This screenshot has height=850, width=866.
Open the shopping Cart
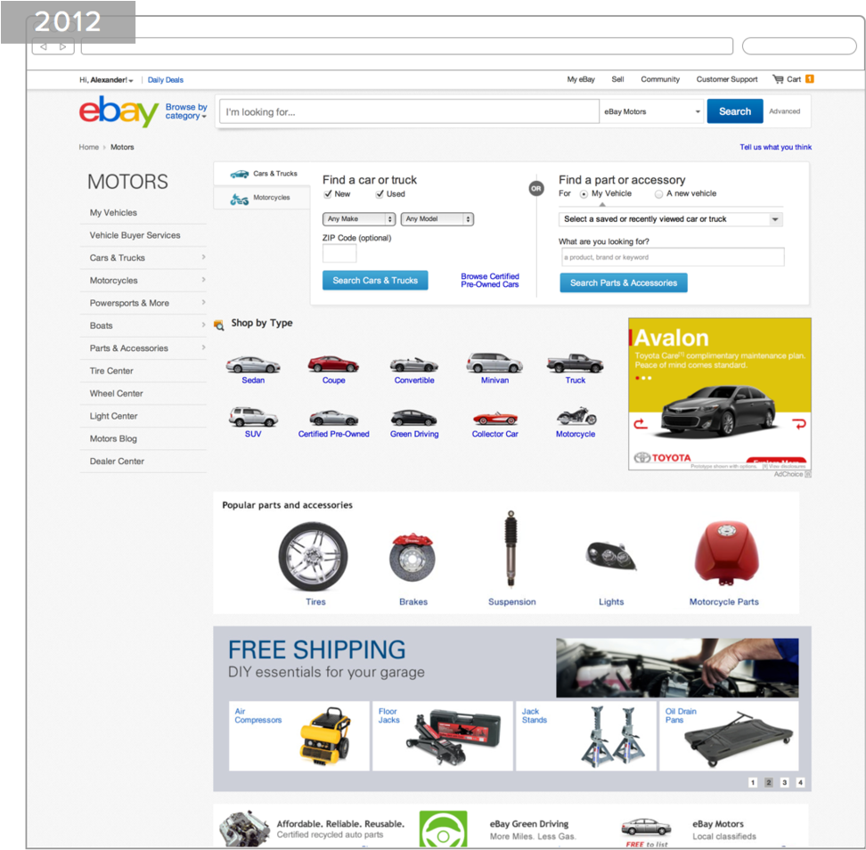(x=791, y=79)
